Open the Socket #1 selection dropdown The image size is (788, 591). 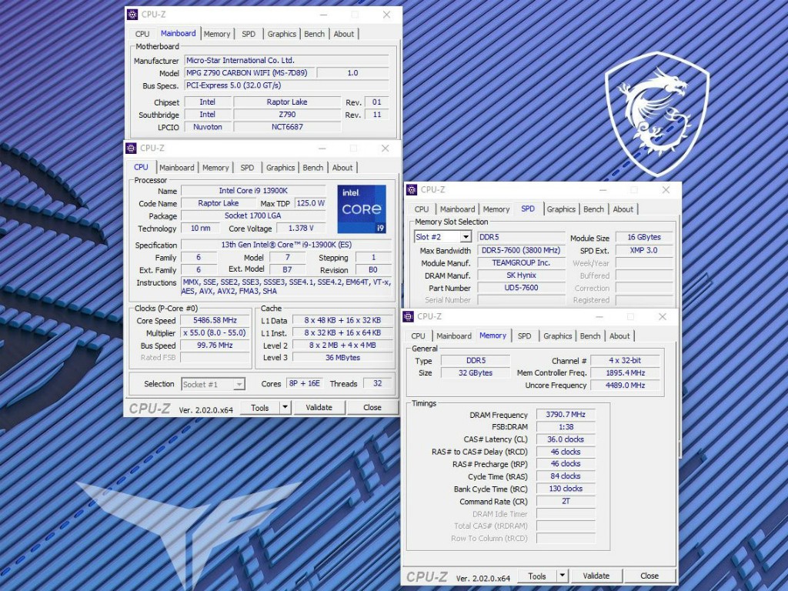(239, 384)
